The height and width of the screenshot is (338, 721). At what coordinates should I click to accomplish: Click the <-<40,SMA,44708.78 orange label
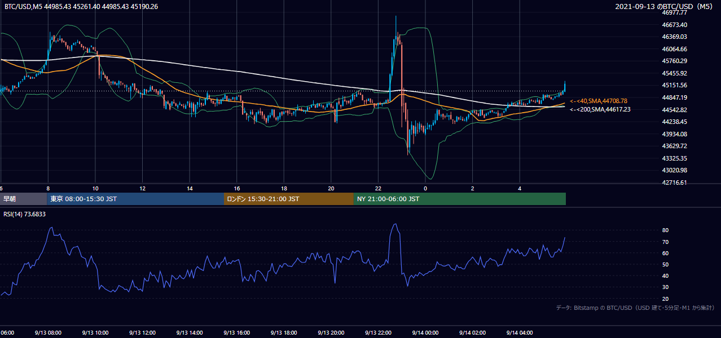pos(599,101)
